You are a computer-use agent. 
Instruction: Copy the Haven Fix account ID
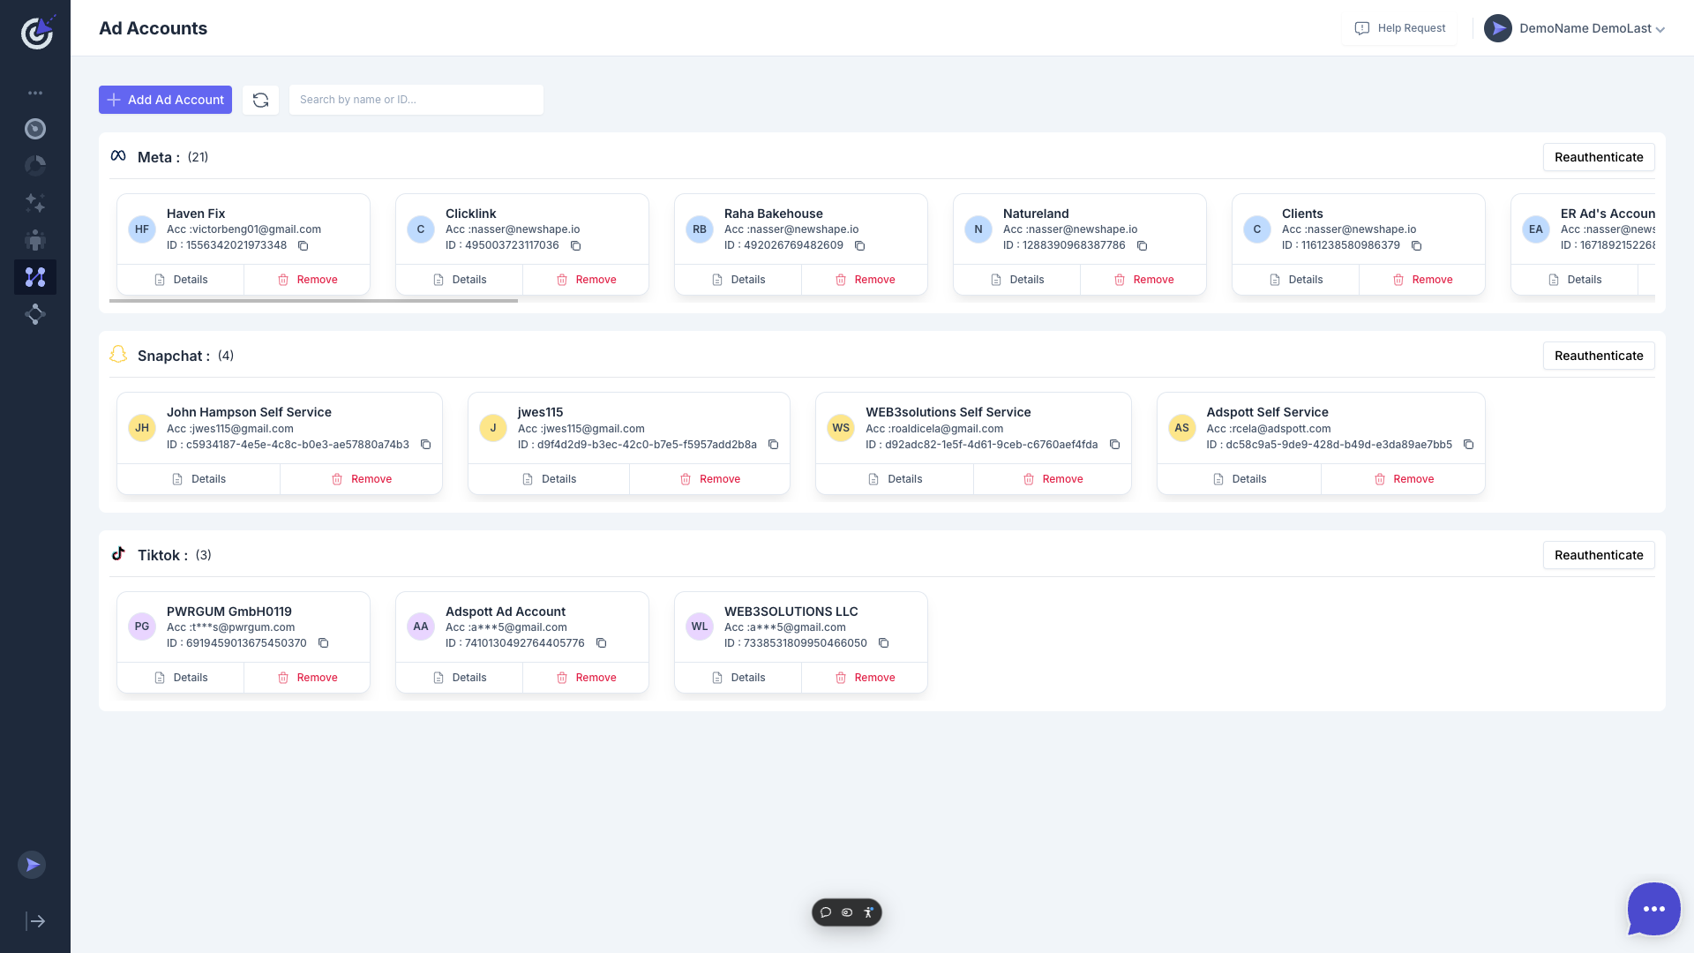pos(303,246)
